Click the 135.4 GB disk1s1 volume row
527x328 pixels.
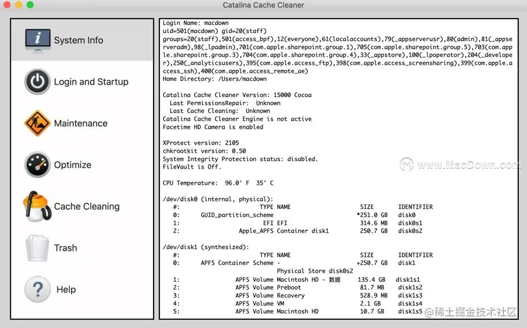(297, 279)
